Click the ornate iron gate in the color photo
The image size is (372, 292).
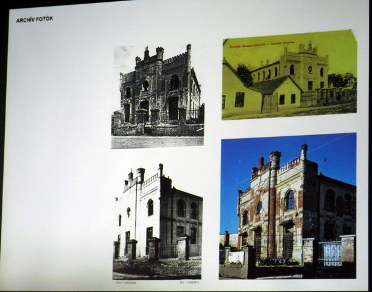[x=331, y=252]
